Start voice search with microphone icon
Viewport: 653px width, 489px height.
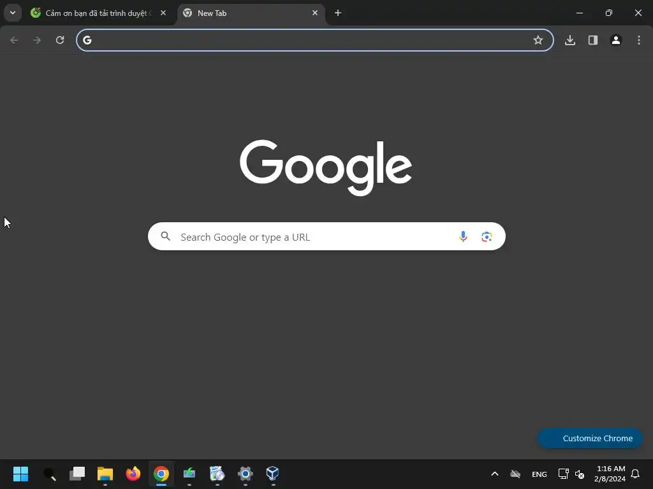(463, 237)
